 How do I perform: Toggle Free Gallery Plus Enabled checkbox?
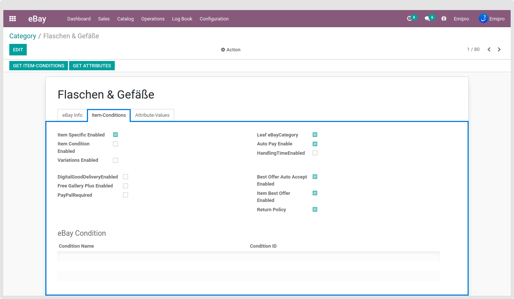click(126, 186)
